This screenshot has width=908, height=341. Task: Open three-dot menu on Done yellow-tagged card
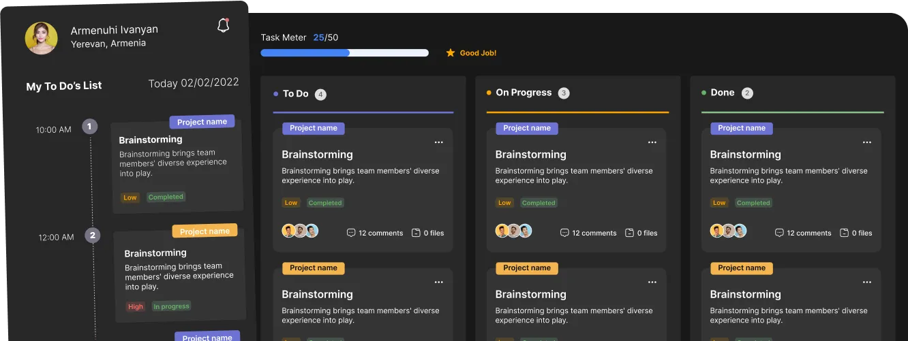tap(867, 282)
